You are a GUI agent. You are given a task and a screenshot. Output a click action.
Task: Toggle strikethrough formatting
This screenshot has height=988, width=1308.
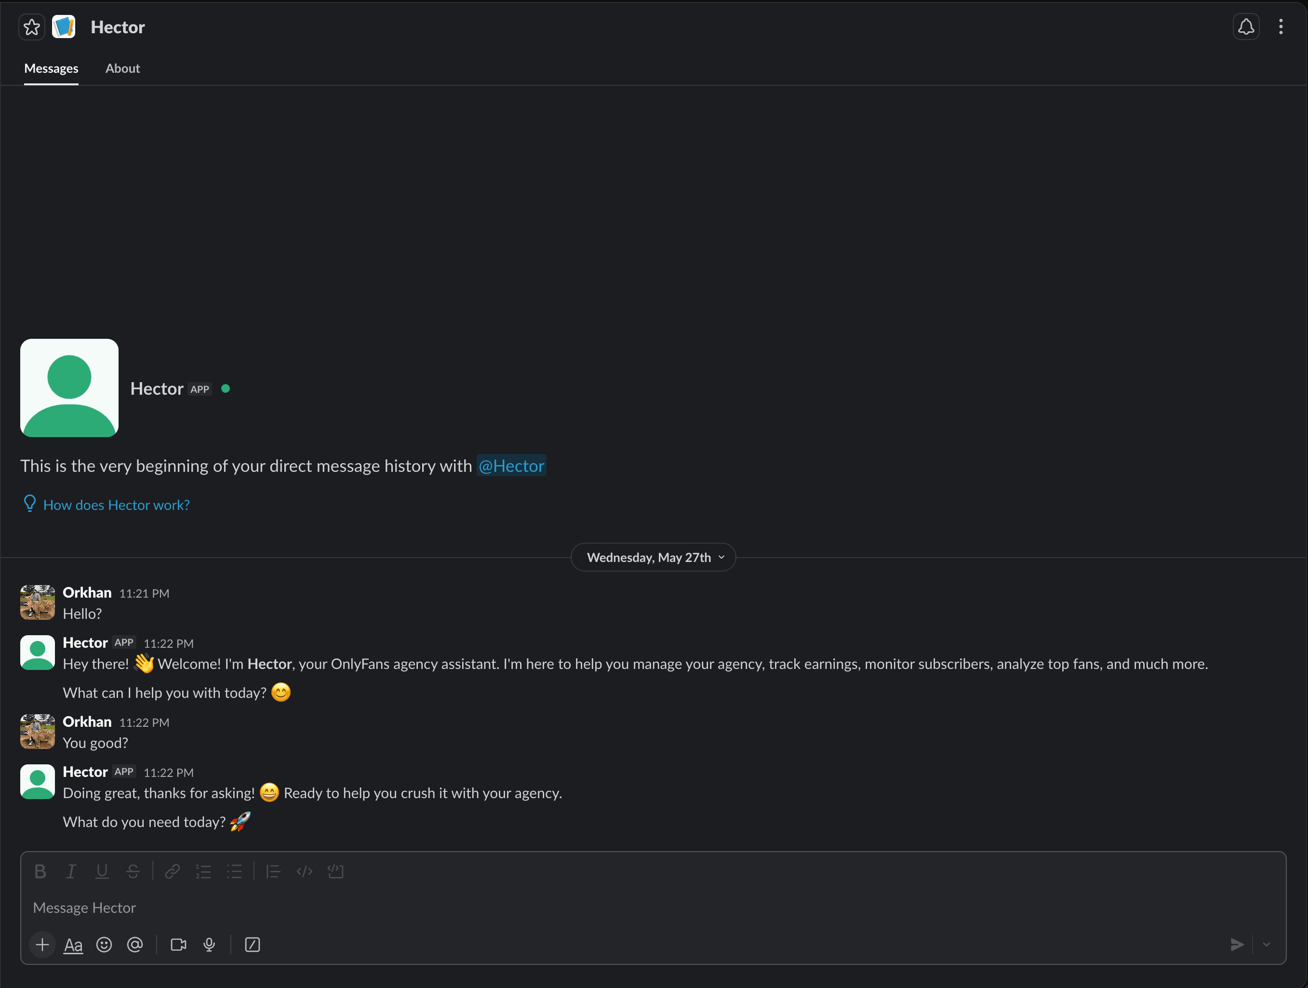(x=133, y=871)
